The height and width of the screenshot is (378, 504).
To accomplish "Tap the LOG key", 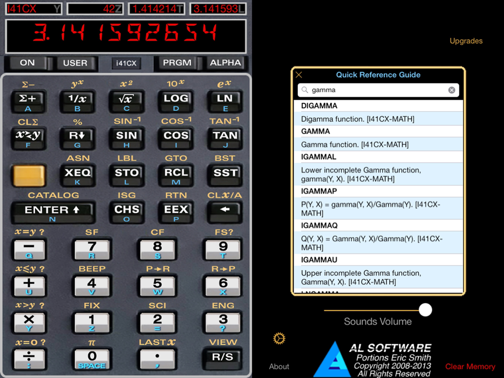I will coord(175,101).
